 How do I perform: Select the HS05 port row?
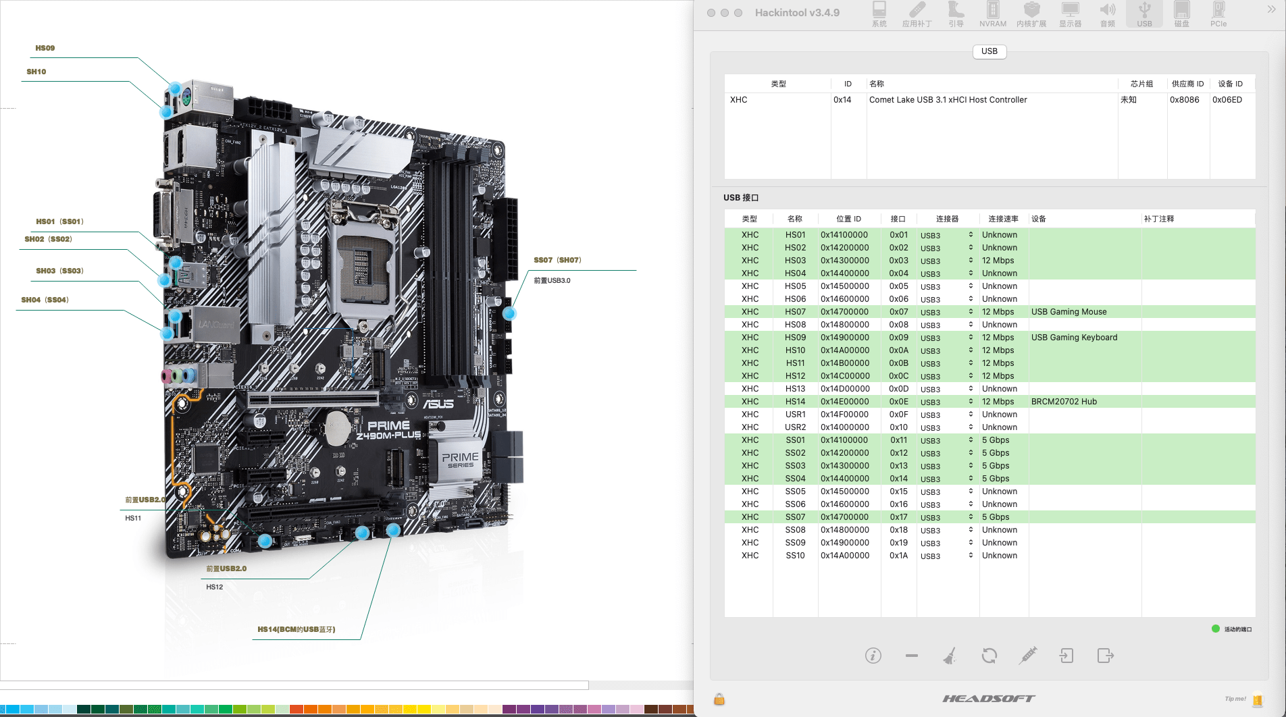989,286
